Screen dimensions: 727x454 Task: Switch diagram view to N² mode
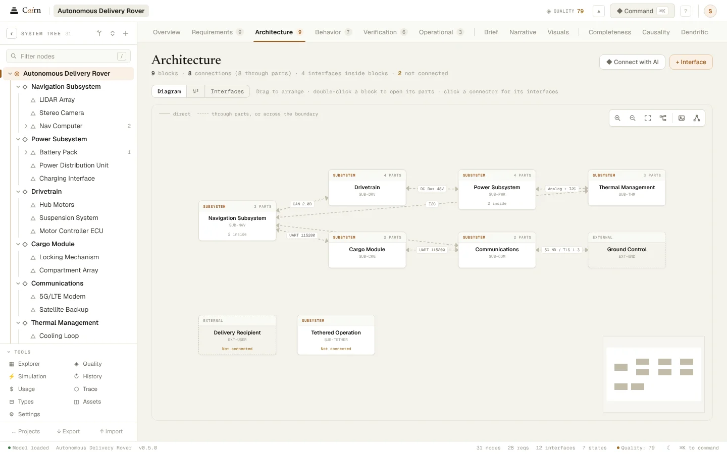[x=195, y=91]
